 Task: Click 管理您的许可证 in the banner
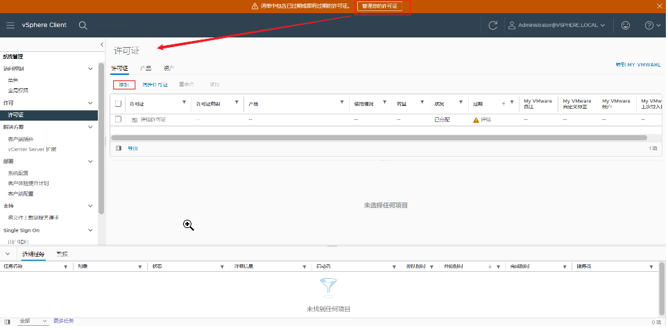[379, 6]
